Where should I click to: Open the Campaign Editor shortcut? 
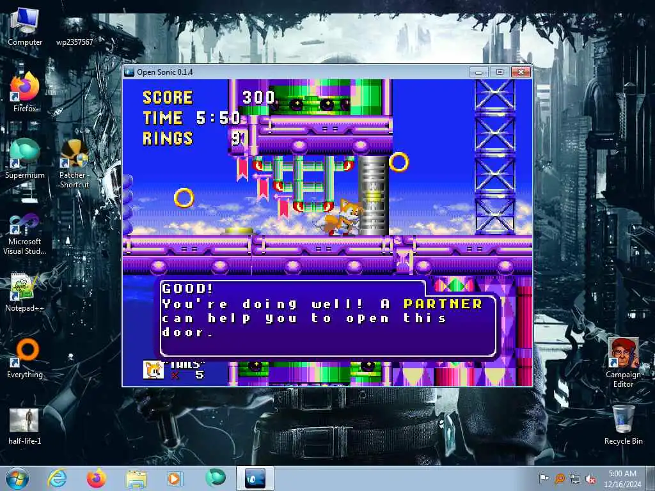tap(623, 362)
